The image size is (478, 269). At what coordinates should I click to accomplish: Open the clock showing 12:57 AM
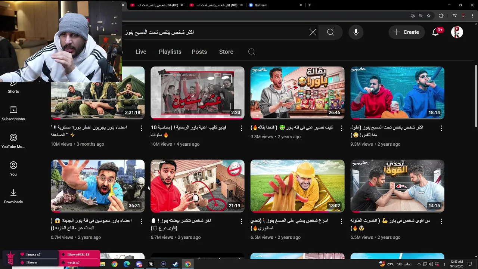456,264
